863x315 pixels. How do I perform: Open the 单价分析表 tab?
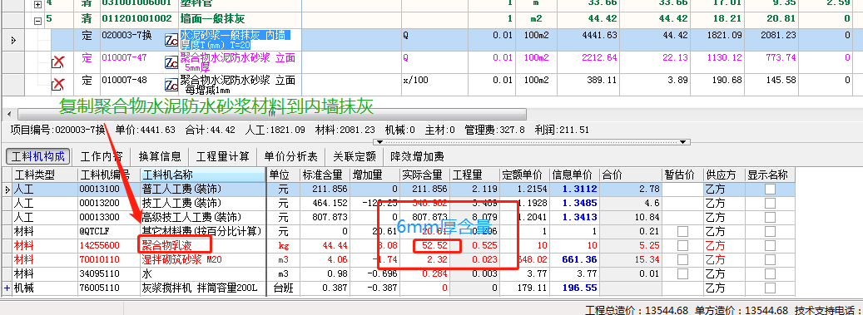coord(290,157)
